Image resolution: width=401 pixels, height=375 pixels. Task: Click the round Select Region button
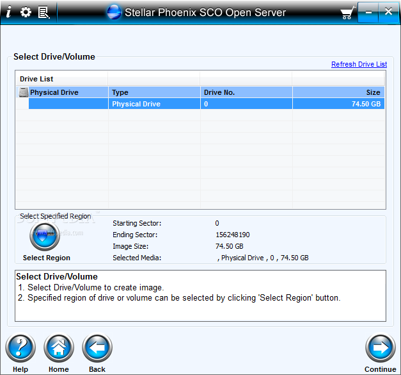click(x=45, y=237)
